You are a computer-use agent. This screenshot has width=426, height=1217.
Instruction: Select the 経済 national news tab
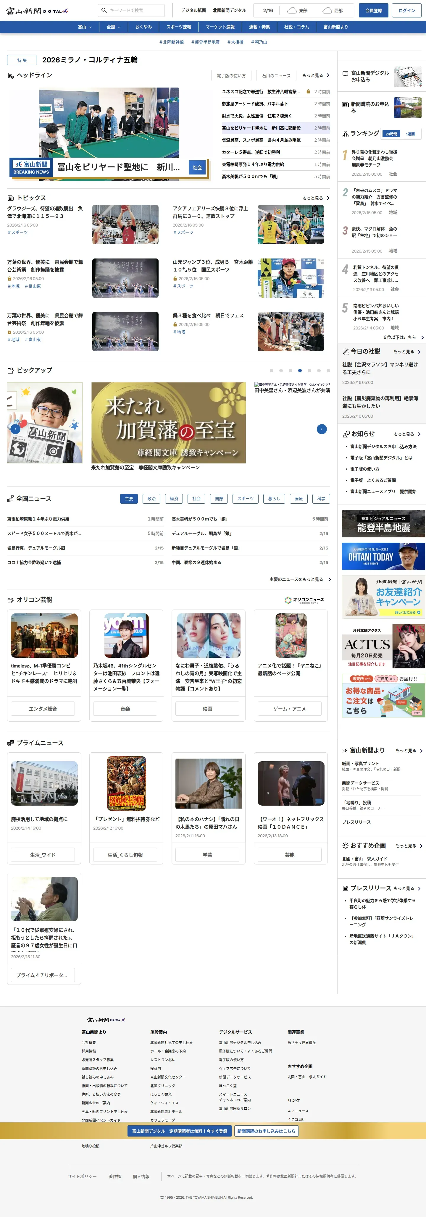174,499
